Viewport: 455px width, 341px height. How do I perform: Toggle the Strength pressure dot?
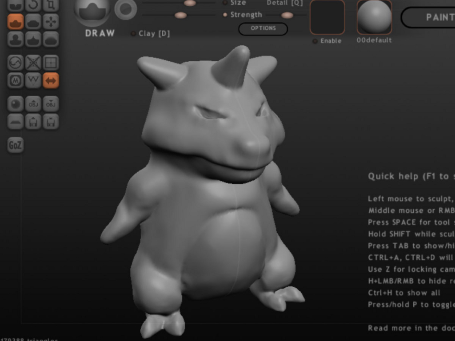225,15
